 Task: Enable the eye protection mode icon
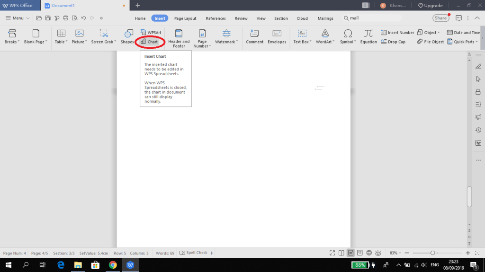tap(378, 253)
